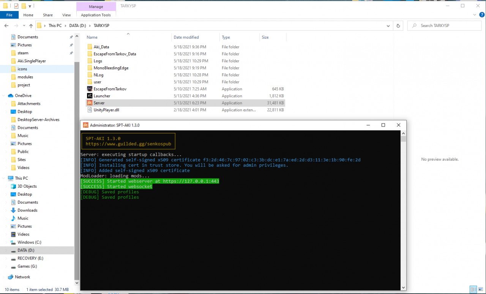The width and height of the screenshot is (486, 294).
Task: Open Sites folder under OneDrive
Action: [22, 160]
